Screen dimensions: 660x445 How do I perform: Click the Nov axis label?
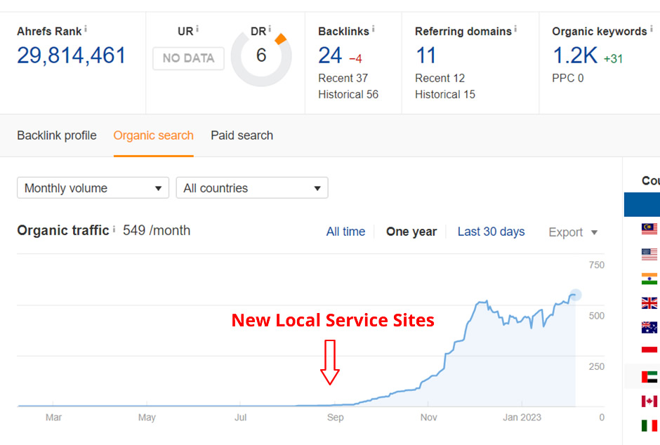(428, 417)
